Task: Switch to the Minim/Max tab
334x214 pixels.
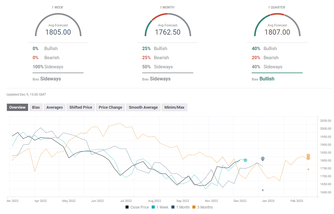Action: click(174, 107)
